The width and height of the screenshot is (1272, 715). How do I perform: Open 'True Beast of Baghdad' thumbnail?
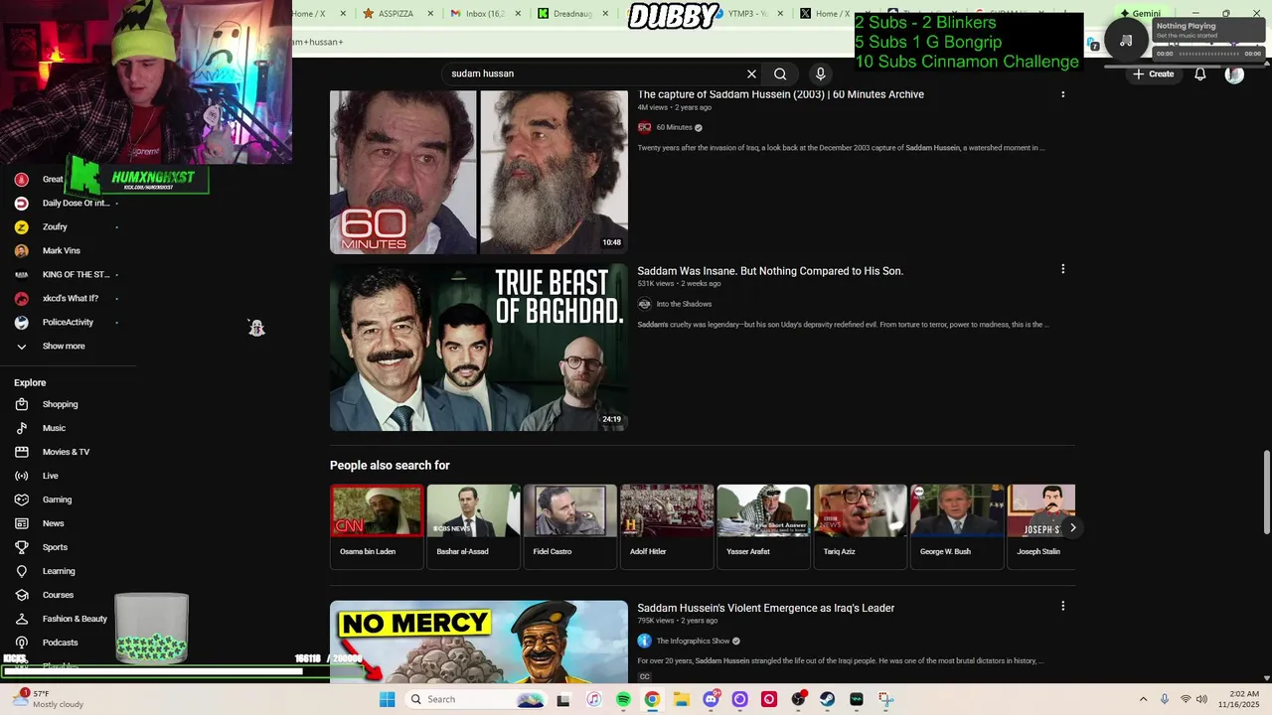pos(479,347)
